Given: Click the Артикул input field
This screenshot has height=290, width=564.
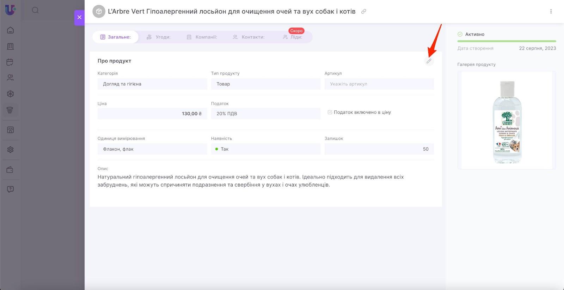Looking at the screenshot, I should [x=379, y=84].
